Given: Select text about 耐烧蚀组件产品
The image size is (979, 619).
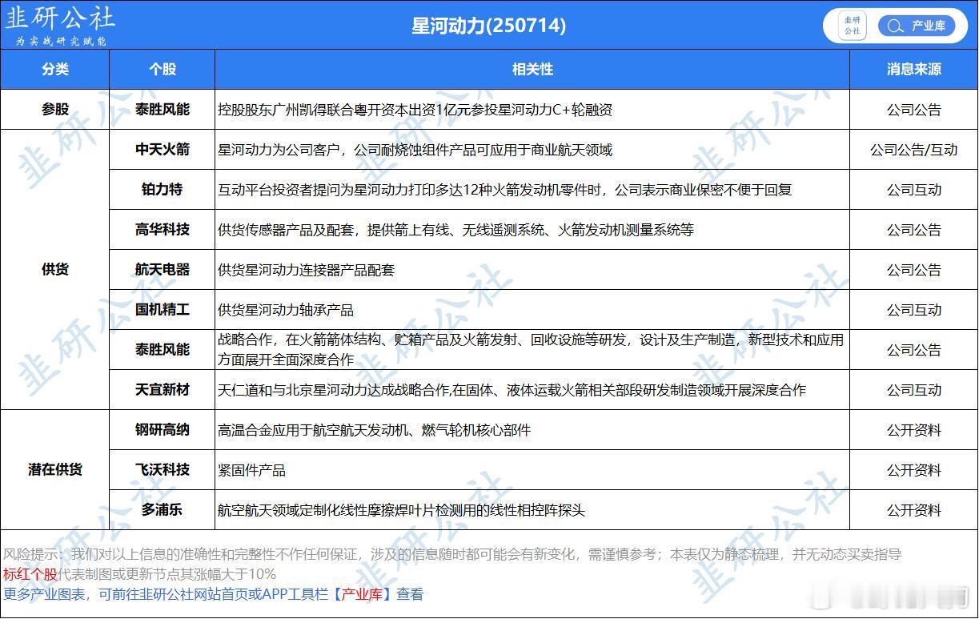Looking at the screenshot, I should (415, 150).
